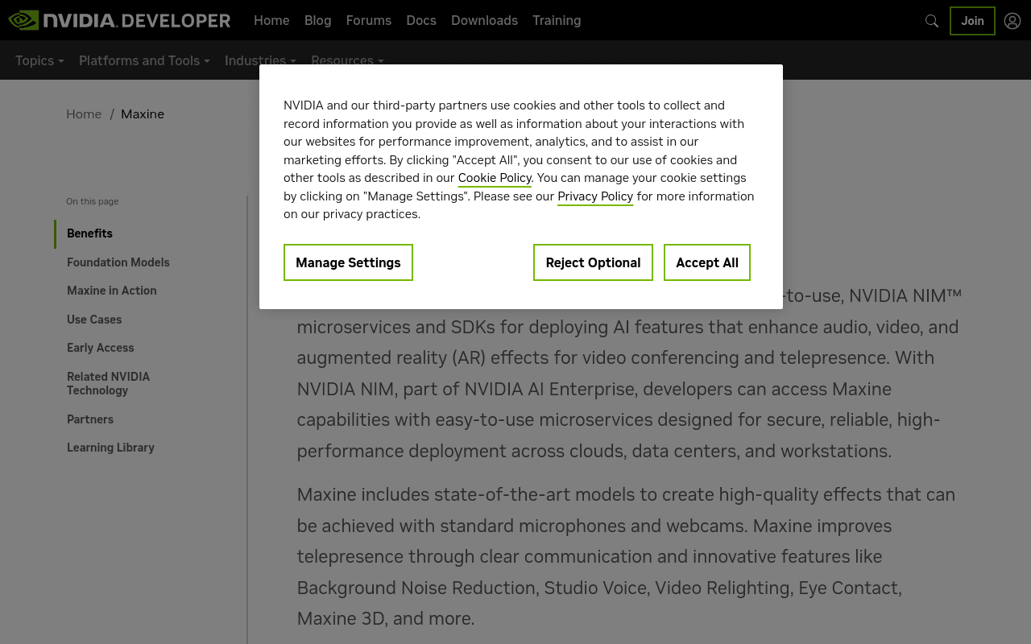Jump to Early Access section
Image resolution: width=1031 pixels, height=644 pixels.
click(101, 348)
